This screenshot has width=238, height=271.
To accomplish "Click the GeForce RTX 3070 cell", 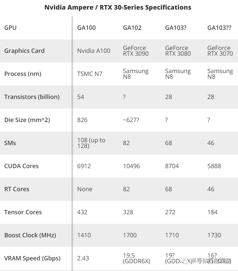I will (220, 51).
